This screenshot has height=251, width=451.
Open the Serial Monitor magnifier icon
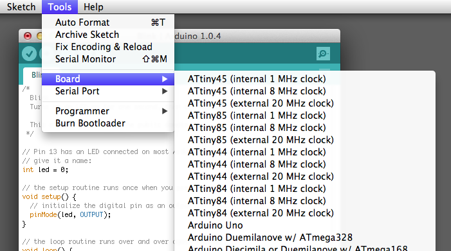(x=323, y=54)
